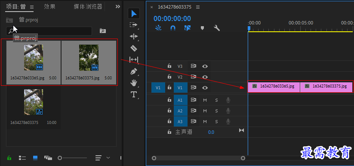Select the 1634278603375 sequence thumbnail
This screenshot has height=166, width=354.
tap(34, 102)
